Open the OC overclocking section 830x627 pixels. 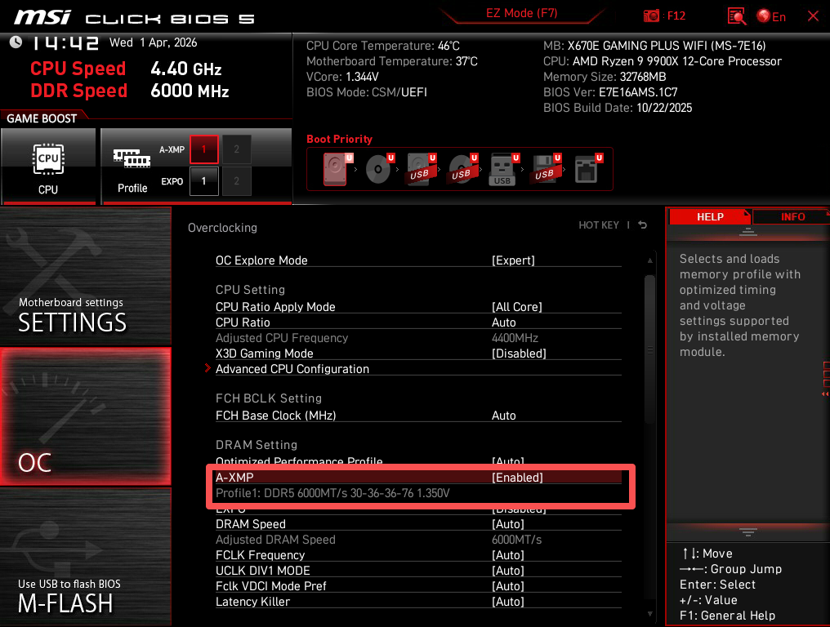click(86, 416)
